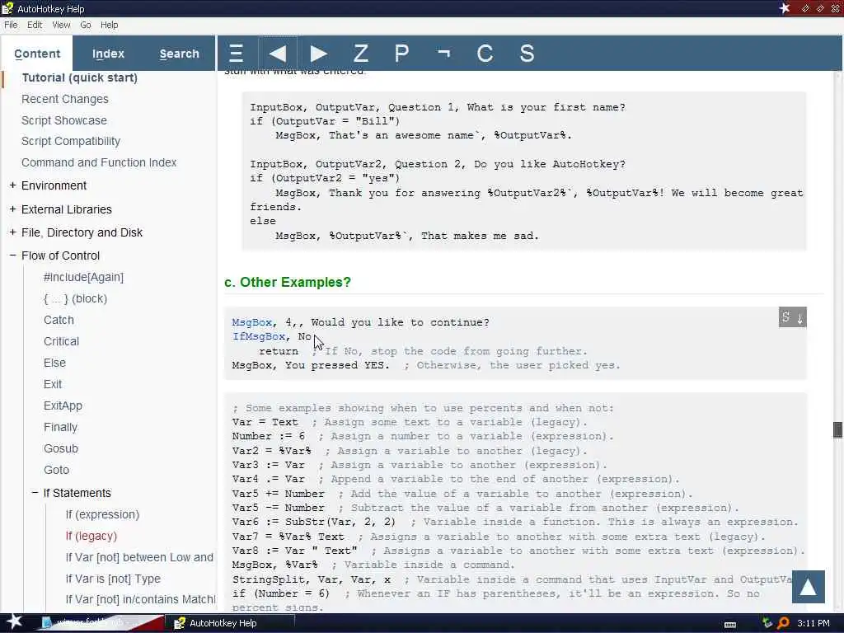Open the If Var is [not] Type topic
Image resolution: width=844 pixels, height=633 pixels.
tap(113, 579)
